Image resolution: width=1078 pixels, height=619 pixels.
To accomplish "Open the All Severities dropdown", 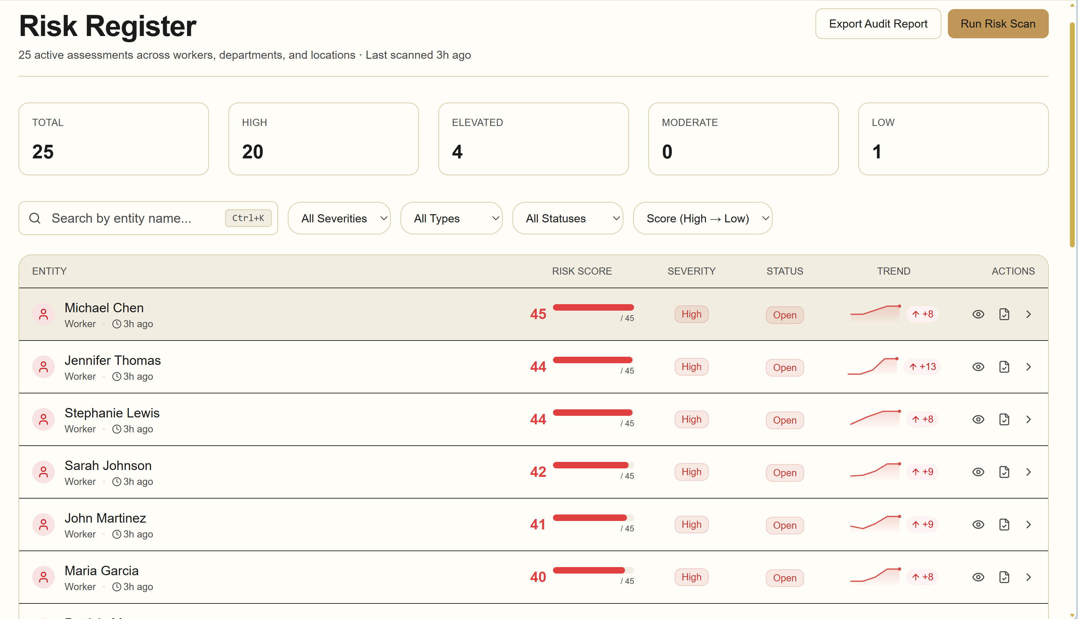I will tap(339, 218).
